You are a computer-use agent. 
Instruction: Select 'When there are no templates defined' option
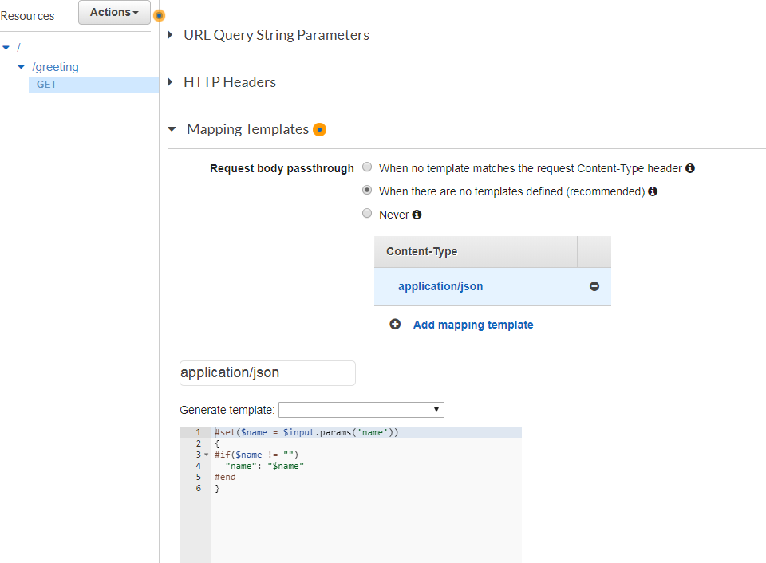[367, 191]
